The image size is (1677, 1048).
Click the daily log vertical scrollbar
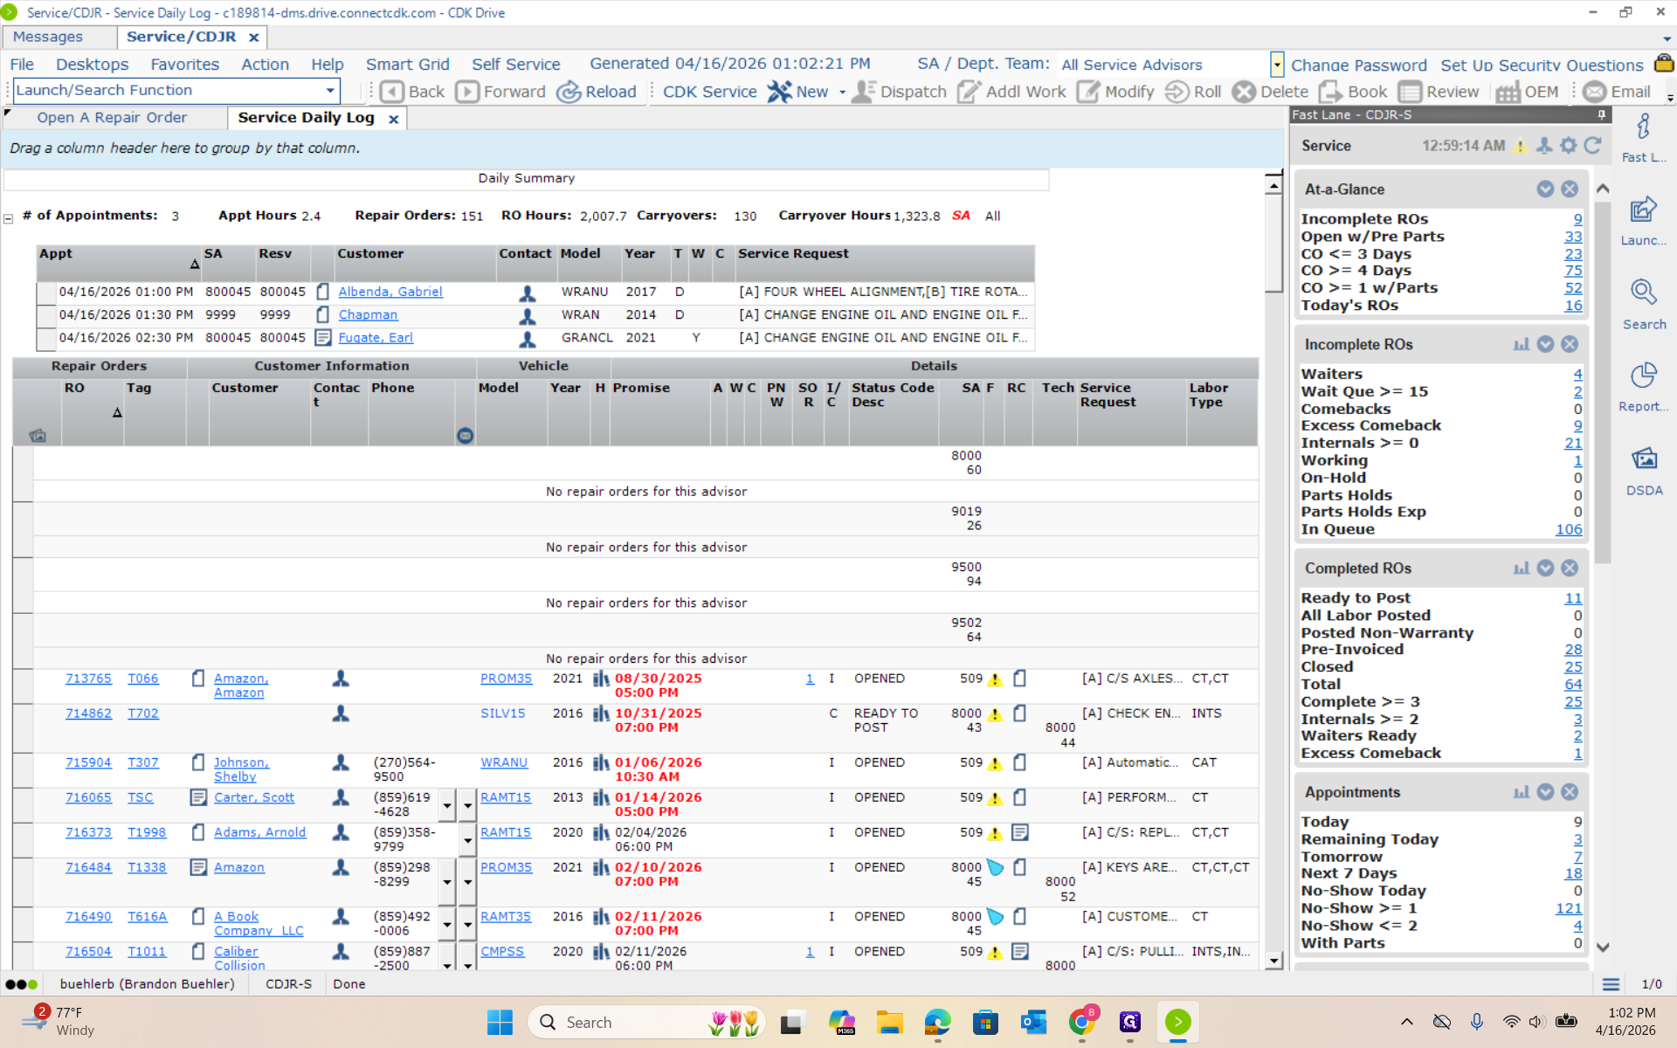pyautogui.click(x=1273, y=245)
